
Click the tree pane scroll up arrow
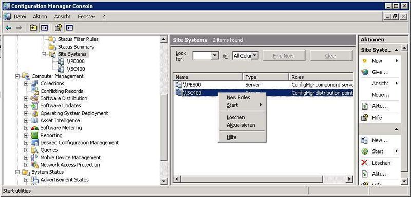164,40
